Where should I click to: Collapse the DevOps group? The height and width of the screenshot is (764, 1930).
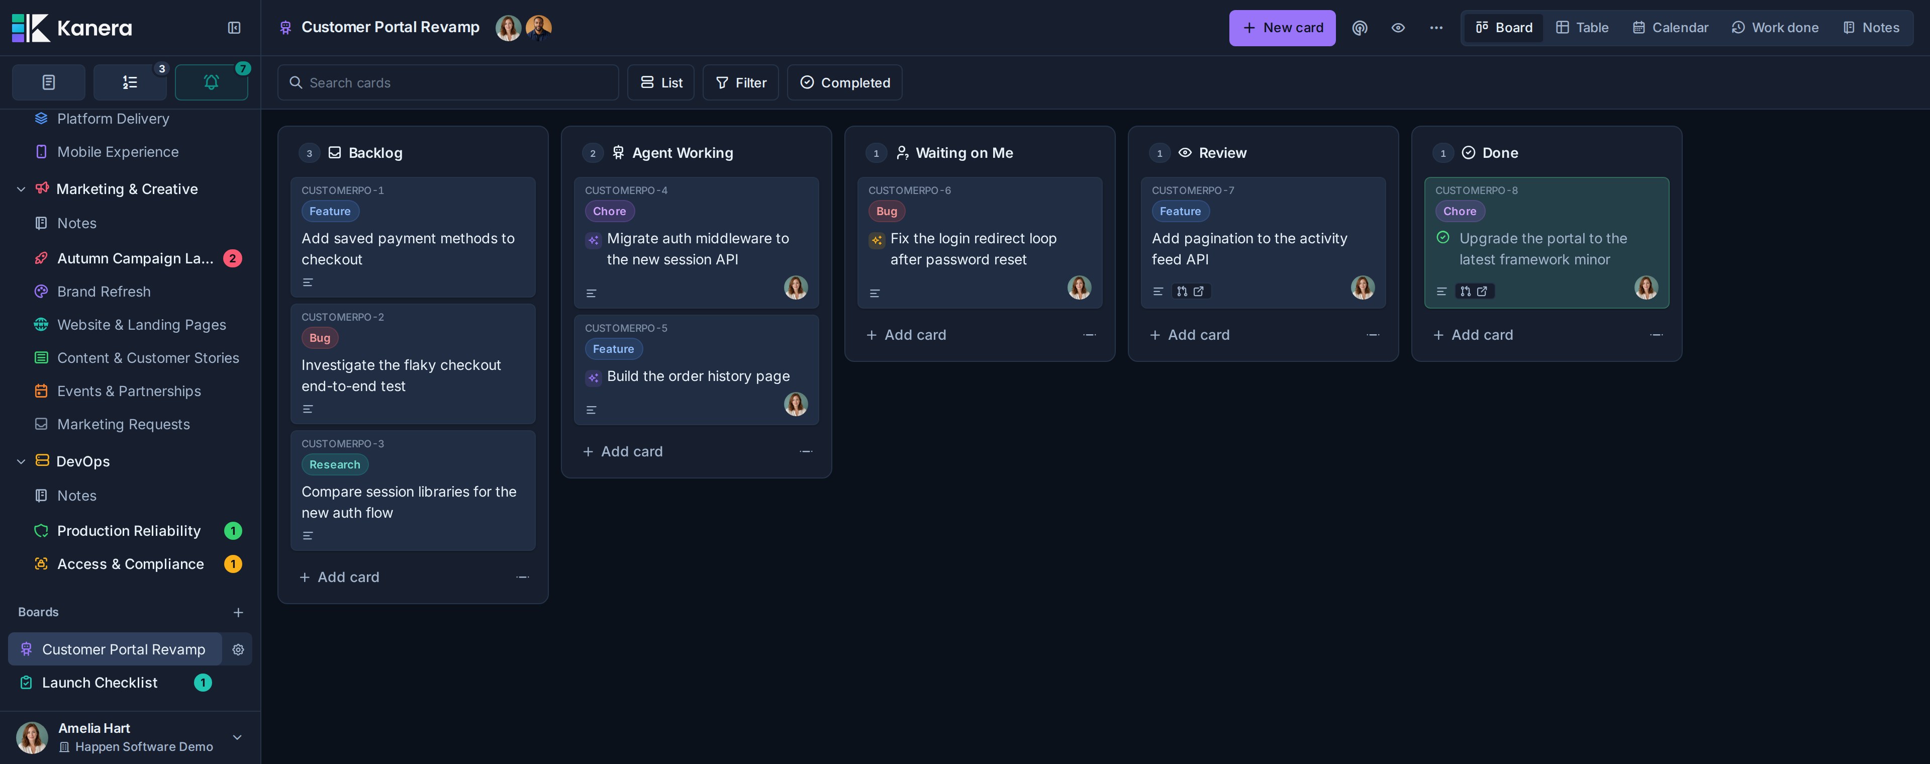tap(21, 461)
